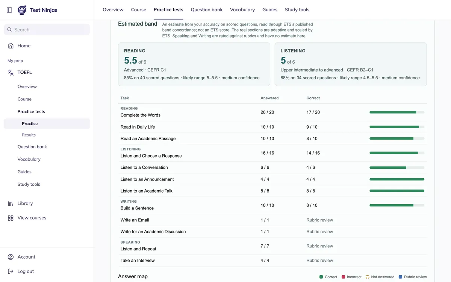The image size is (451, 282).
Task: Click the Read an Academic Passage task
Action: [148, 139]
